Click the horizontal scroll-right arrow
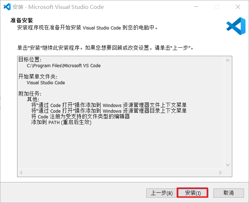Image resolution: width=249 pixels, height=203 pixels. point(220,172)
